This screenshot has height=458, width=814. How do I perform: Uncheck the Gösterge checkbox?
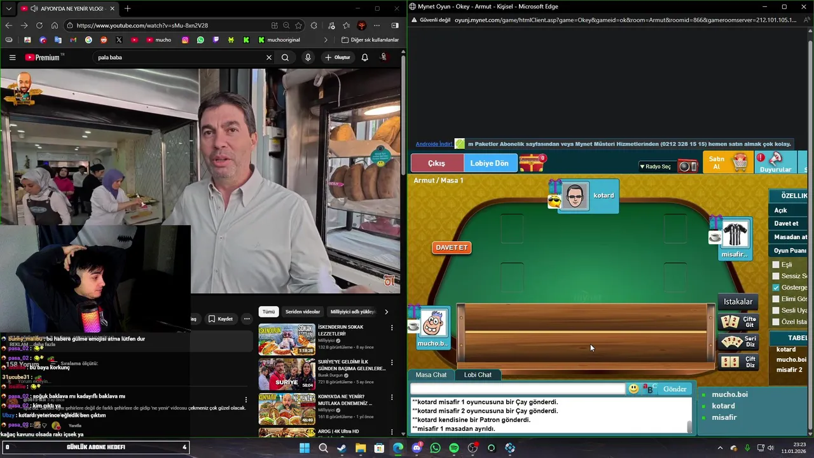coord(776,288)
